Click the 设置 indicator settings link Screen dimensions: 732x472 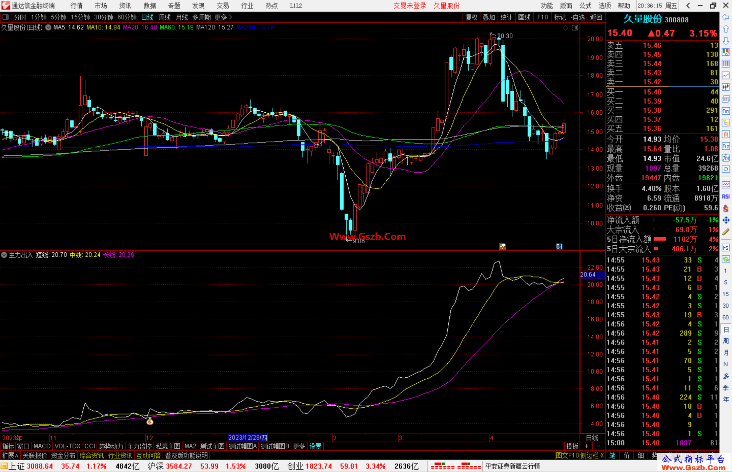(316, 446)
